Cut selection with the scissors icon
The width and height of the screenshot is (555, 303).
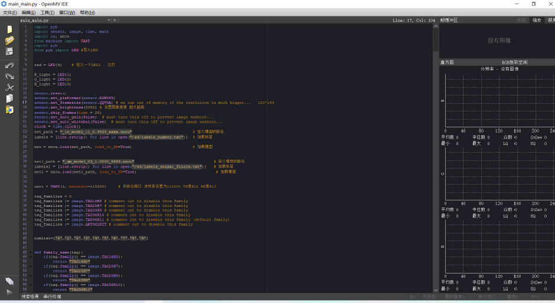click(9, 87)
